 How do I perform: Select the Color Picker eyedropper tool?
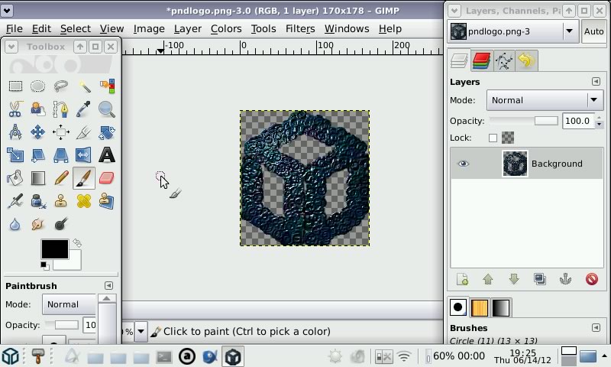(84, 109)
